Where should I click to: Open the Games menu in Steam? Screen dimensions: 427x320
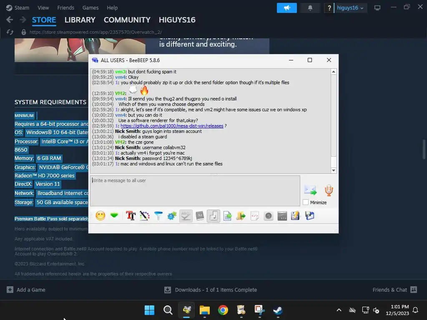point(90,7)
